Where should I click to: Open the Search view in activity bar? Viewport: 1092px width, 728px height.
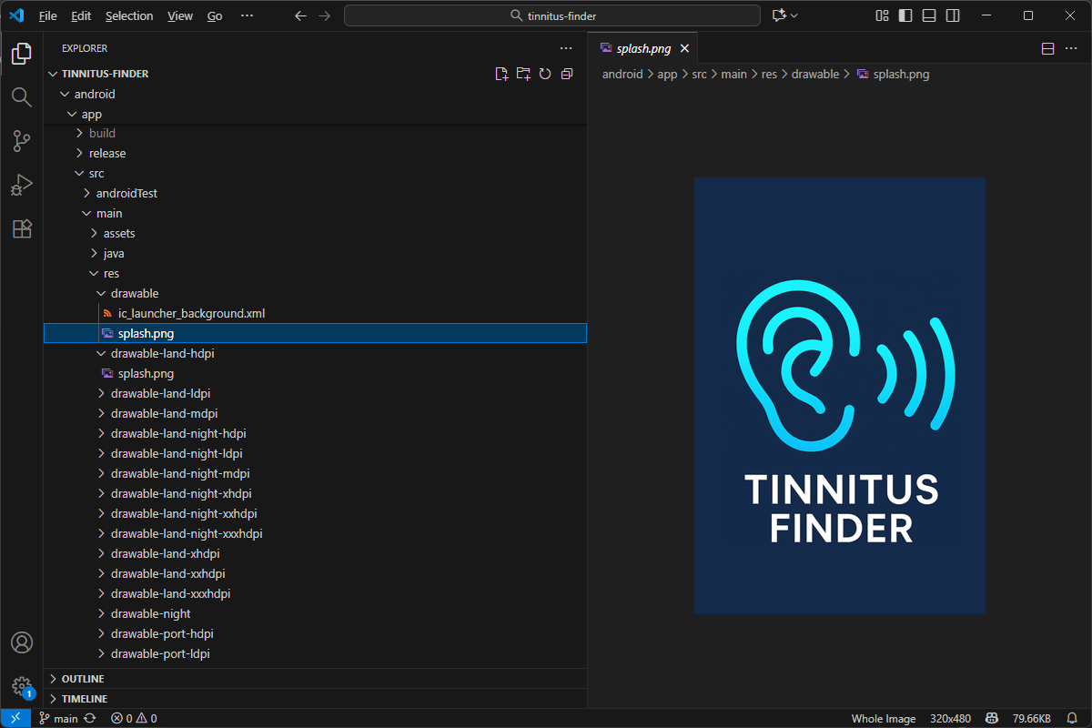pyautogui.click(x=22, y=96)
